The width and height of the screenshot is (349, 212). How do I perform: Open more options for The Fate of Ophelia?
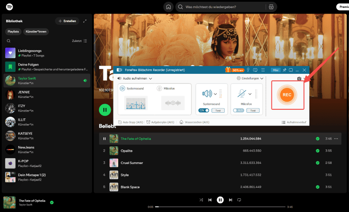[x=336, y=139]
